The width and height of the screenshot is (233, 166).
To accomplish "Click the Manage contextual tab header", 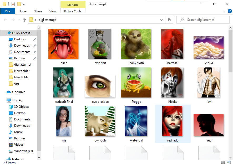I will pyautogui.click(x=73, y=5).
